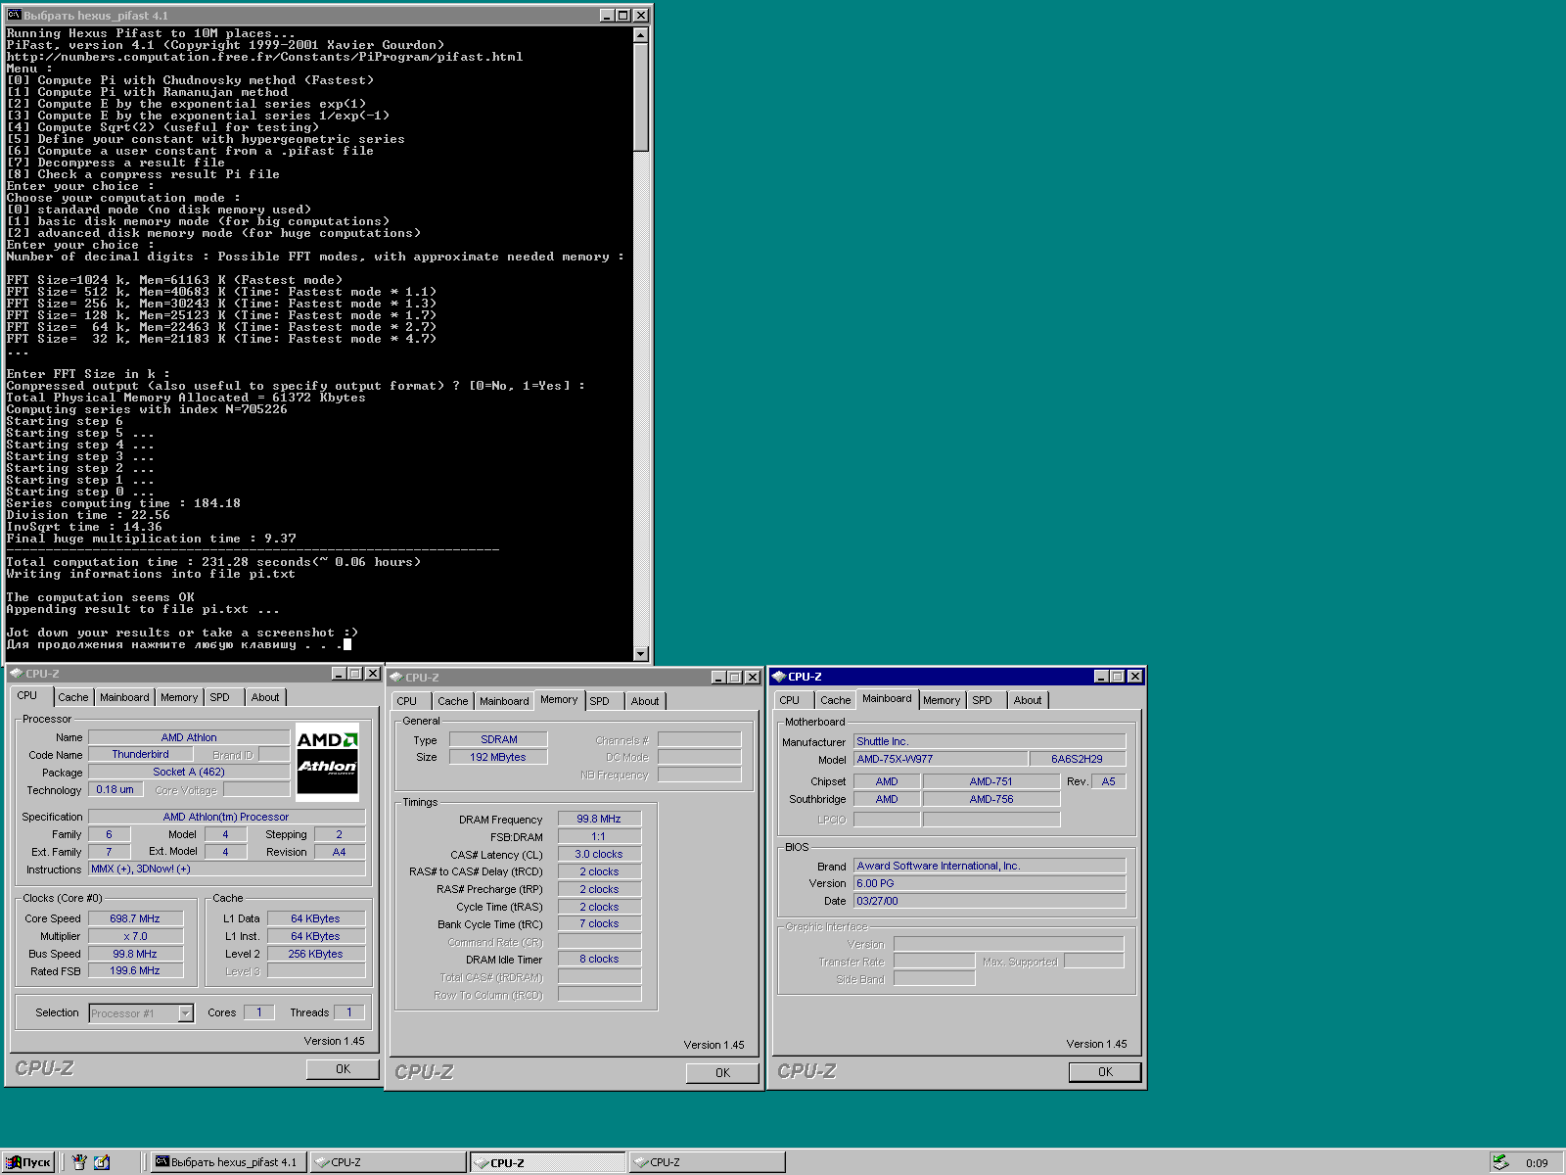This screenshot has width=1566, height=1175.
Task: Close the middle CPU-Z Memory window
Action: (x=752, y=678)
